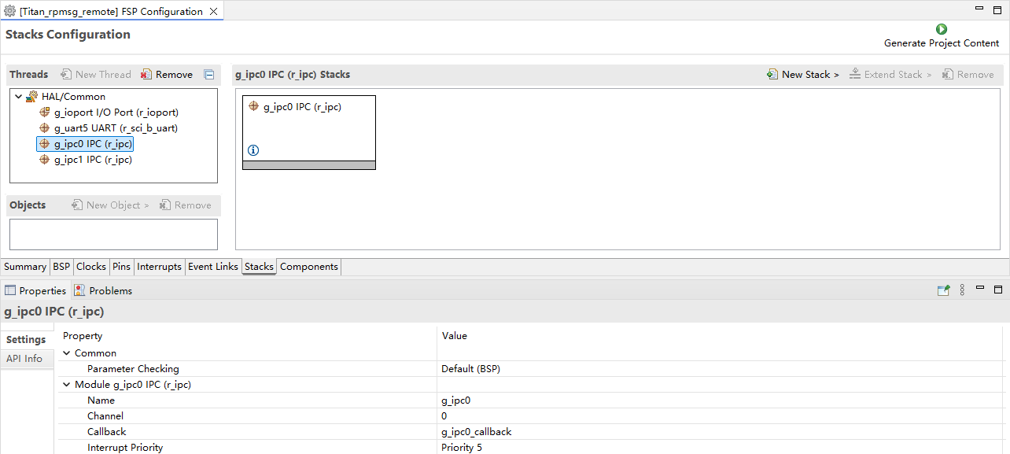Click the New Stack icon
This screenshot has width=1010, height=454.
(772, 75)
